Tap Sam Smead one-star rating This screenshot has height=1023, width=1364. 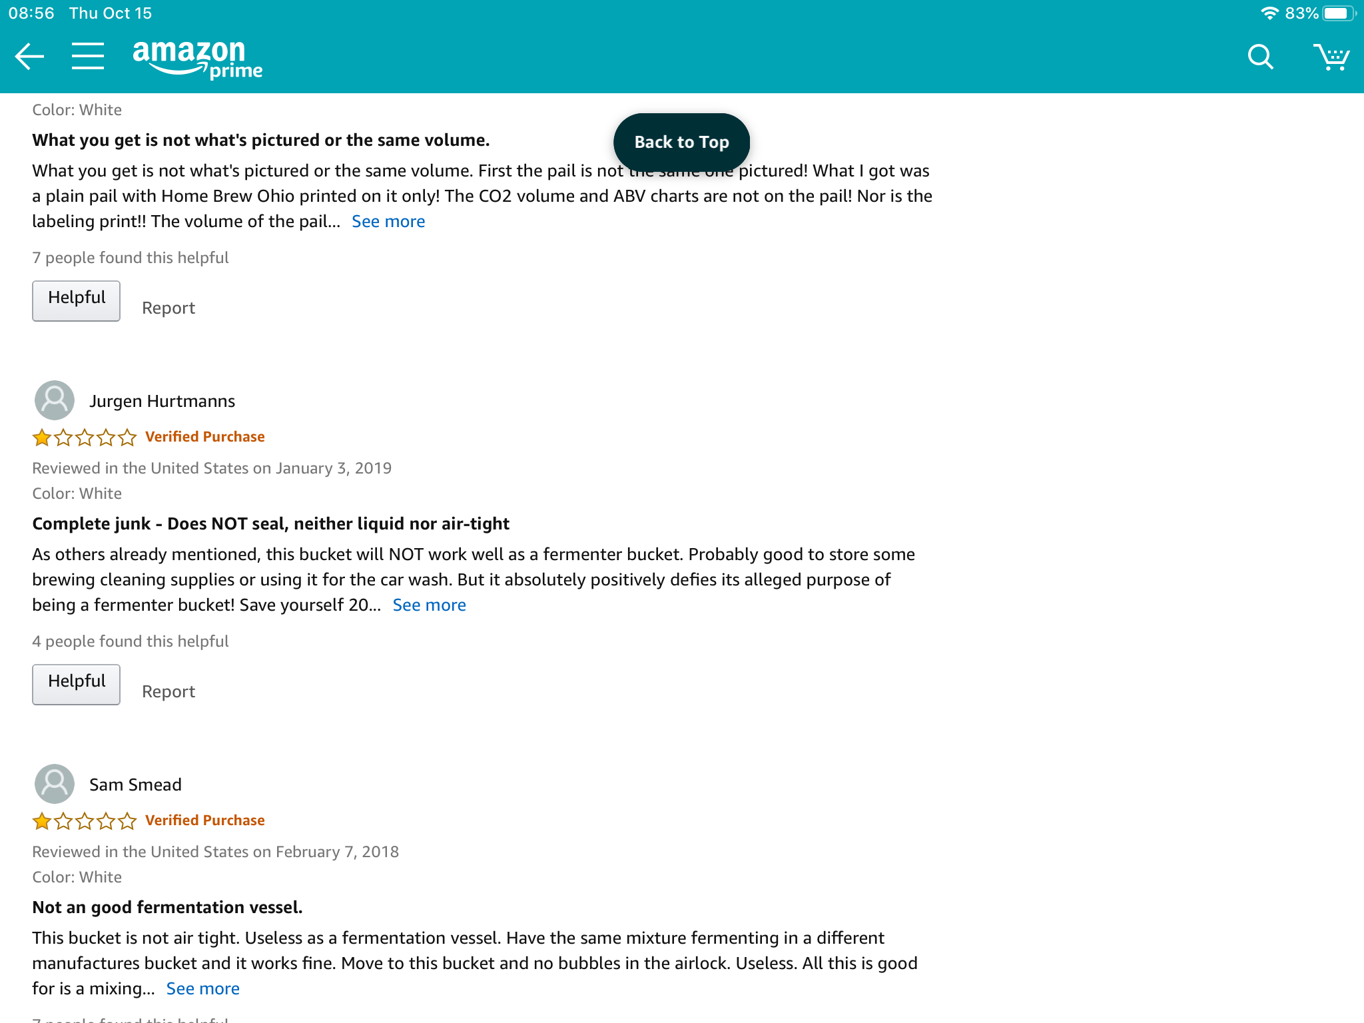pyautogui.click(x=85, y=821)
